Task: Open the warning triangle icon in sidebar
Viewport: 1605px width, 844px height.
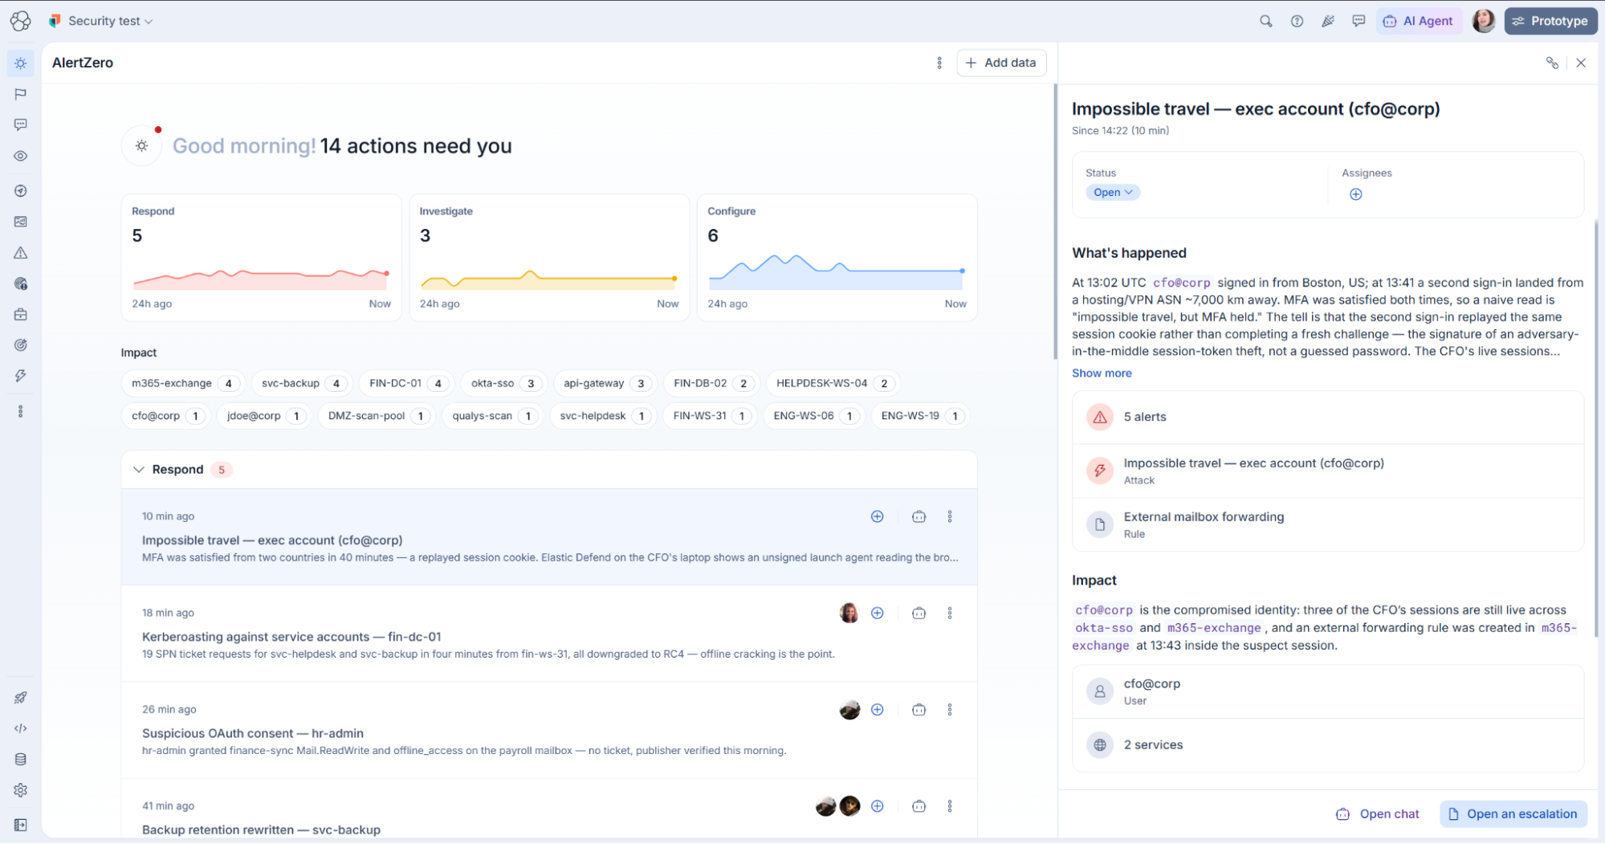Action: (21, 253)
